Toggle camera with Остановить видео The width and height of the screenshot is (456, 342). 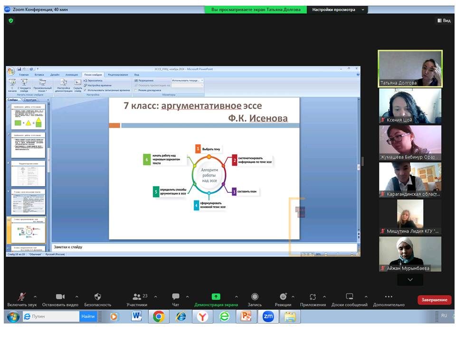tap(60, 297)
